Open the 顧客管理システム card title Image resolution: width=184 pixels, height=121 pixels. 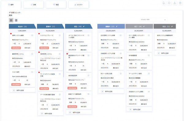pyautogui.click(x=18, y=54)
